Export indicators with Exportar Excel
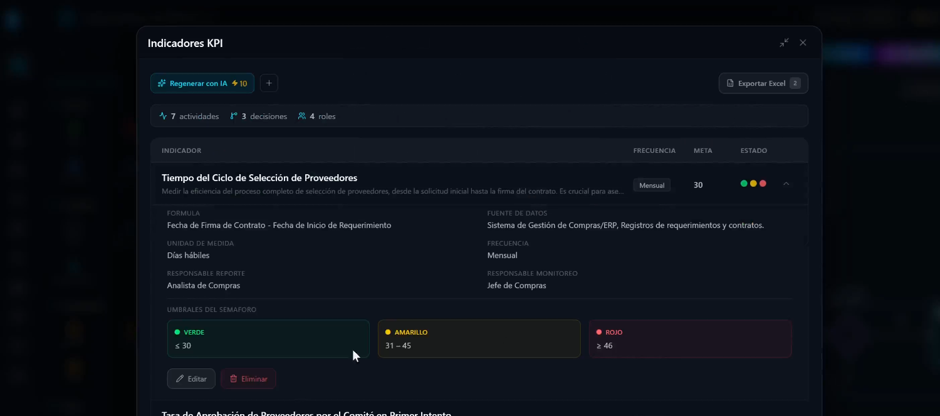 763,83
